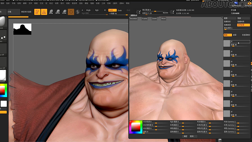This screenshot has width=252, height=142.
Task: Click the white secondary color swatch
Action: click(x=4, y=104)
